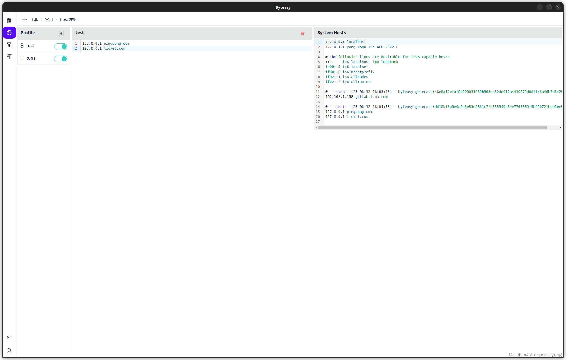Open the calendar sidebar icon
Image resolution: width=566 pixels, height=360 pixels.
[9, 21]
